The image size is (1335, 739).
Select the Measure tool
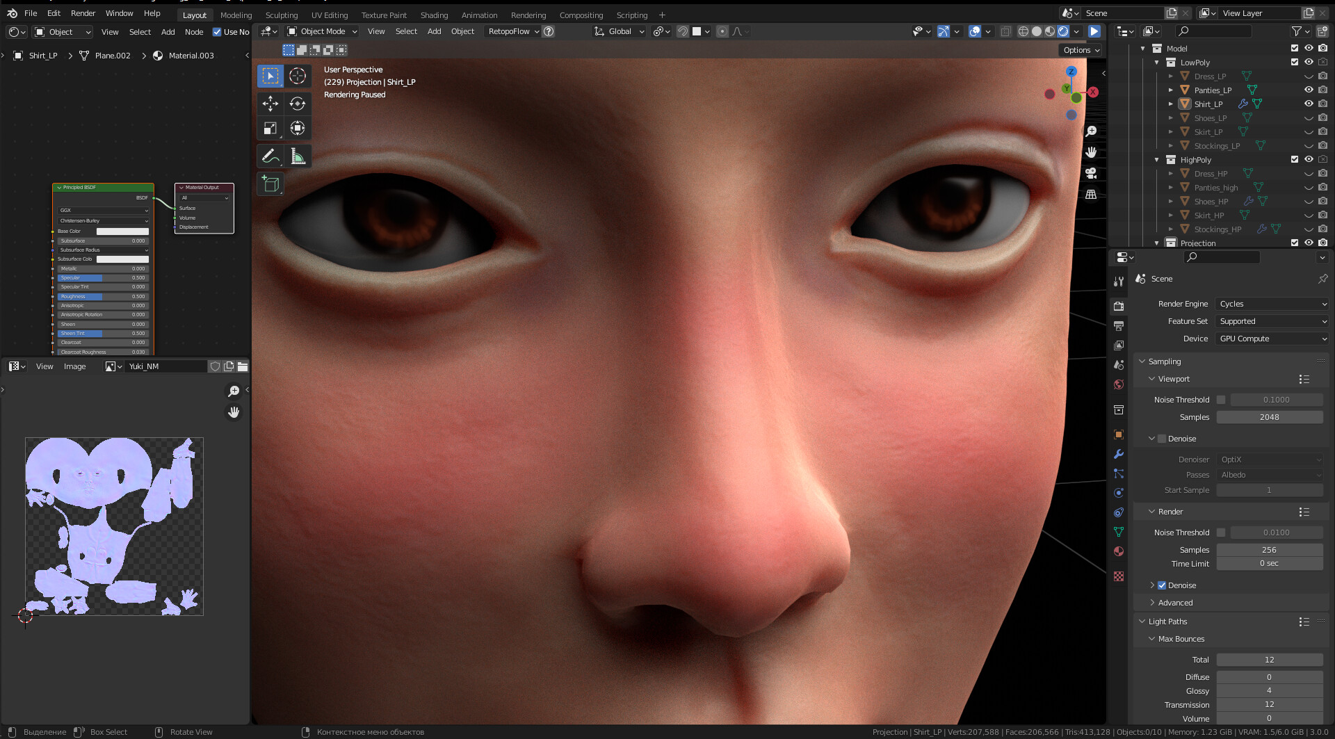(x=298, y=156)
